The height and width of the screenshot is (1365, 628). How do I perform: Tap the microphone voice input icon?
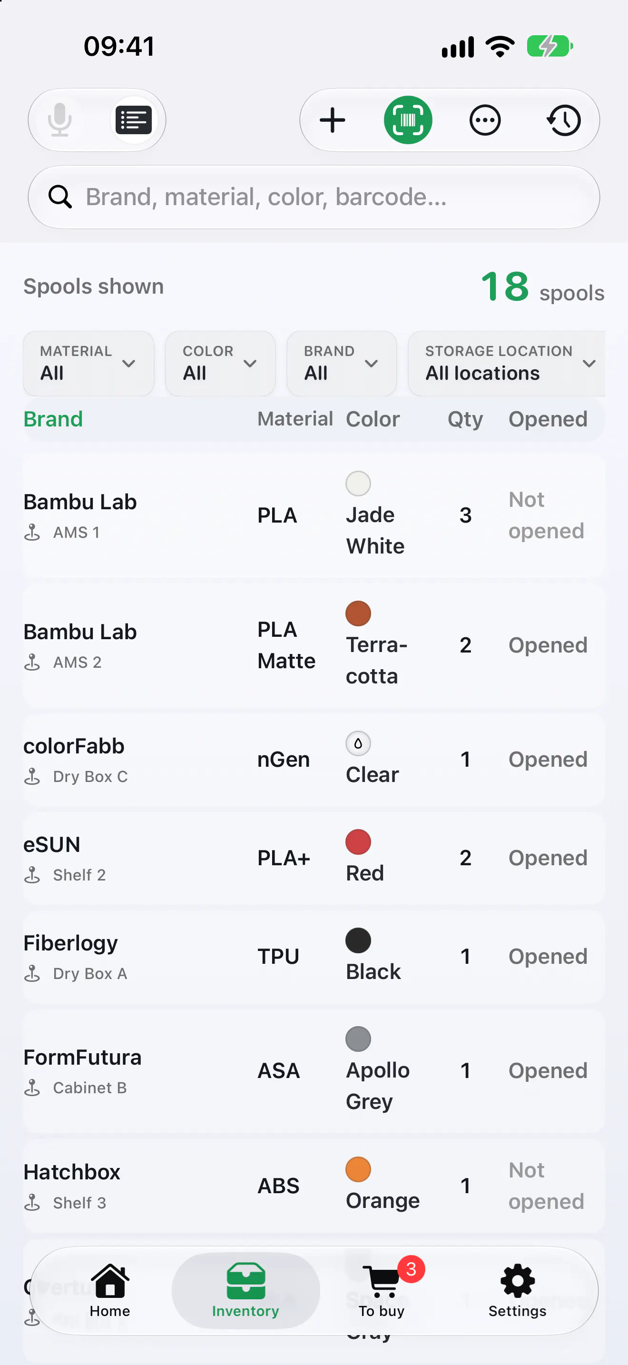pos(60,120)
